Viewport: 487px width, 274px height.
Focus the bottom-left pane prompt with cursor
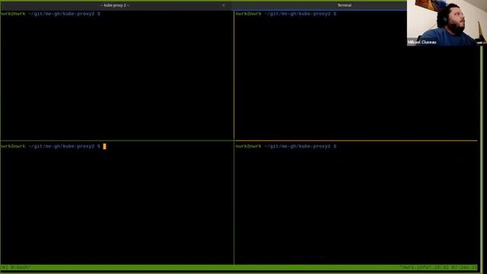(53, 146)
